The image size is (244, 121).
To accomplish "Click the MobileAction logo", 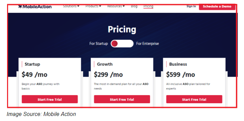I will (x=35, y=6).
